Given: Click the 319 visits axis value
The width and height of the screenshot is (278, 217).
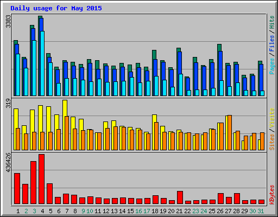Looking at the screenshot, I should pos(8,103).
